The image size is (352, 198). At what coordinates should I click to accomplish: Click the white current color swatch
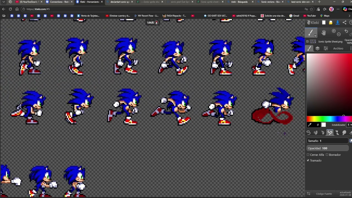[324, 125]
